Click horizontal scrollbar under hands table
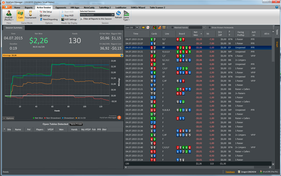This screenshot has height=176, width=281. point(198,167)
